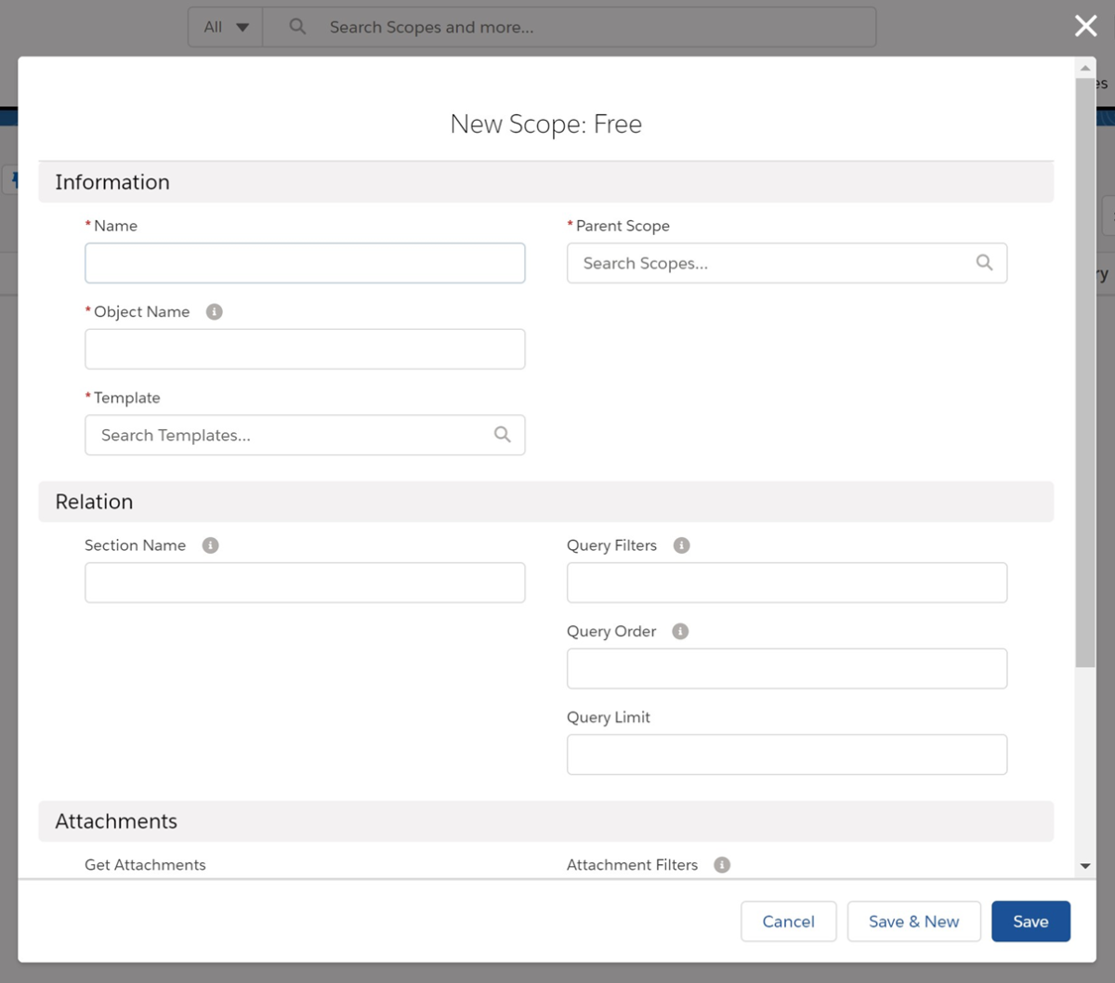This screenshot has height=983, width=1115.
Task: Click the New Scope: Free title
Action: pyautogui.click(x=546, y=124)
